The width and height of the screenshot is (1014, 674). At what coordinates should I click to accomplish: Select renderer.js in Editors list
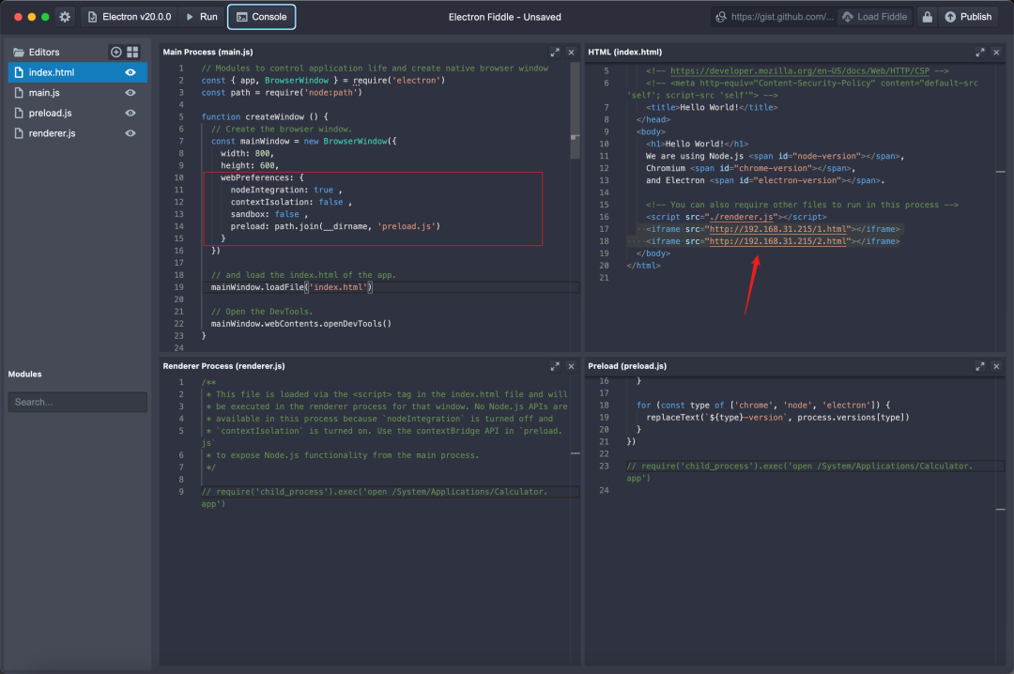click(78, 132)
